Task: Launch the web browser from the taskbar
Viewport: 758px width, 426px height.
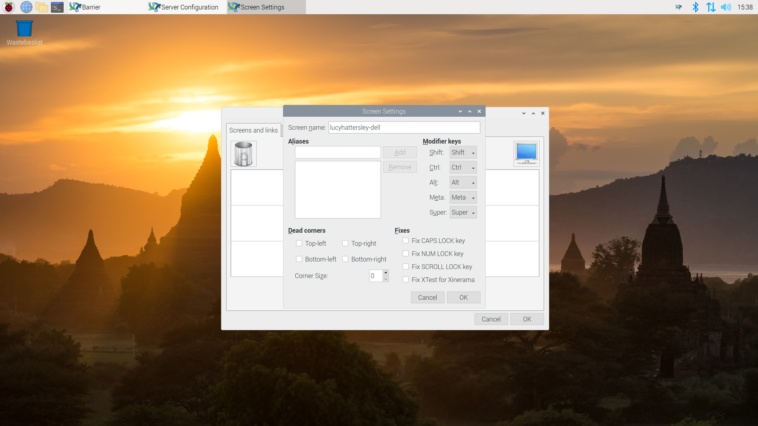Action: [x=26, y=7]
